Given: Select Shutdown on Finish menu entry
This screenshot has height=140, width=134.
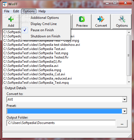Looking at the screenshot, I should [45, 36].
